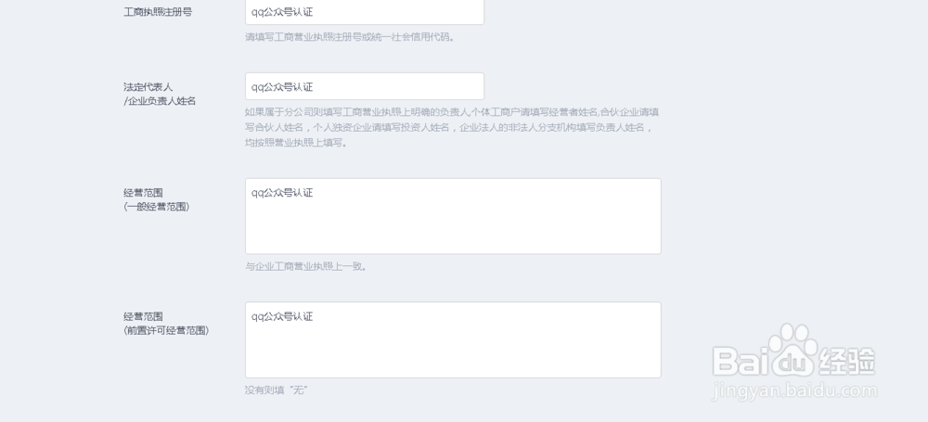This screenshot has height=422, width=928.
Task: Click the hint 请填写工商营业执照注册号或统一社会信用代码
Action: tap(350, 37)
